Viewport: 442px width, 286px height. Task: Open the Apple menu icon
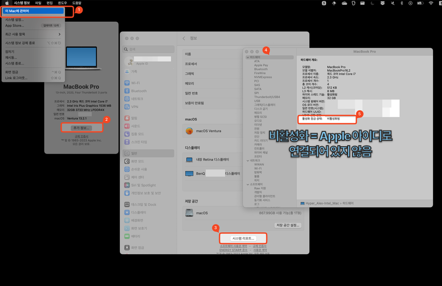pyautogui.click(x=7, y=3)
